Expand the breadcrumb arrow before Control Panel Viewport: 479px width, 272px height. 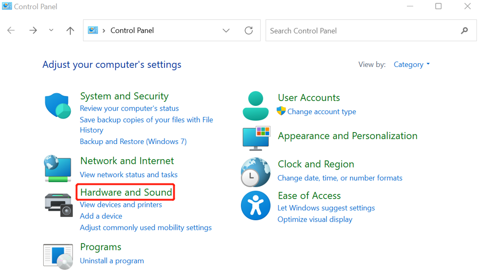104,30
